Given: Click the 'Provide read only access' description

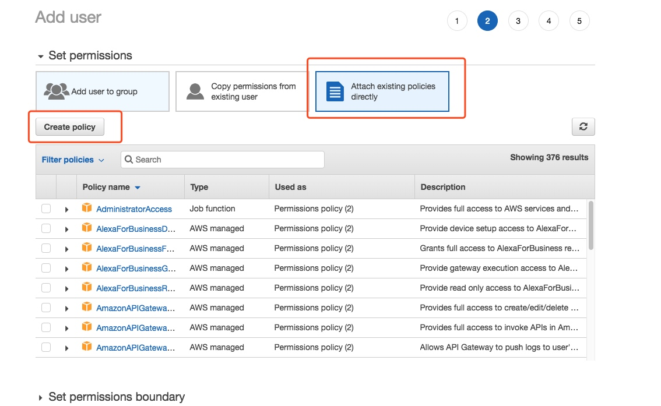Looking at the screenshot, I should click(500, 288).
